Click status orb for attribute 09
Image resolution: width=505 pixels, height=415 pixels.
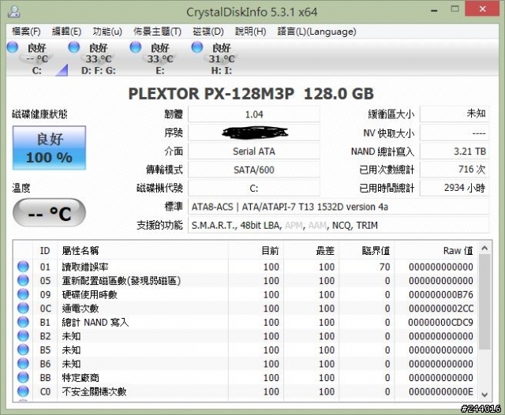point(23,294)
